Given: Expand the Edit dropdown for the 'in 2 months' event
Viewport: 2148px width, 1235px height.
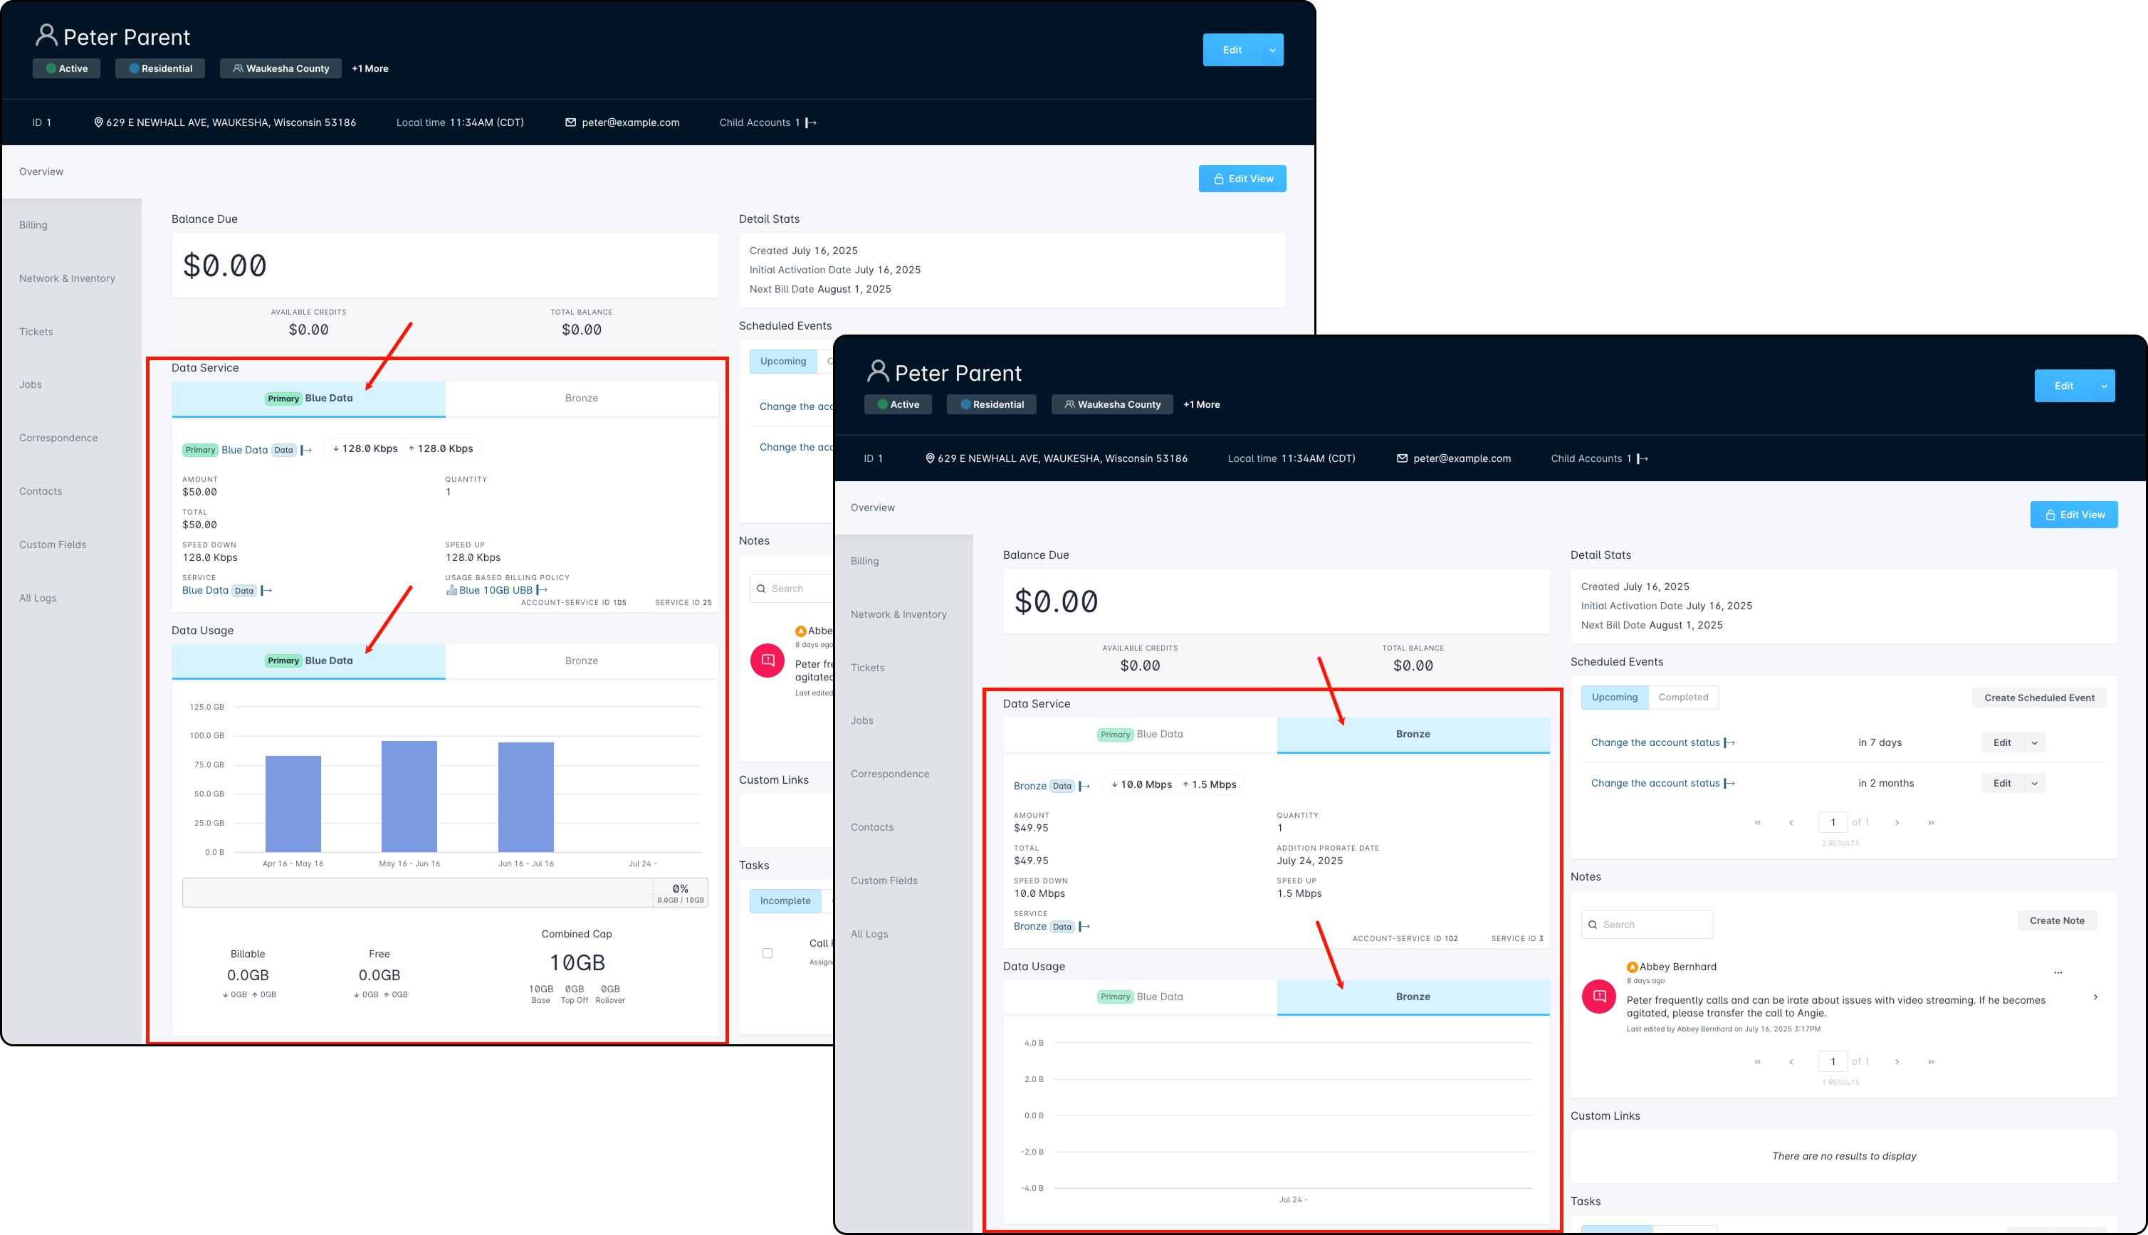Looking at the screenshot, I should tap(2034, 784).
